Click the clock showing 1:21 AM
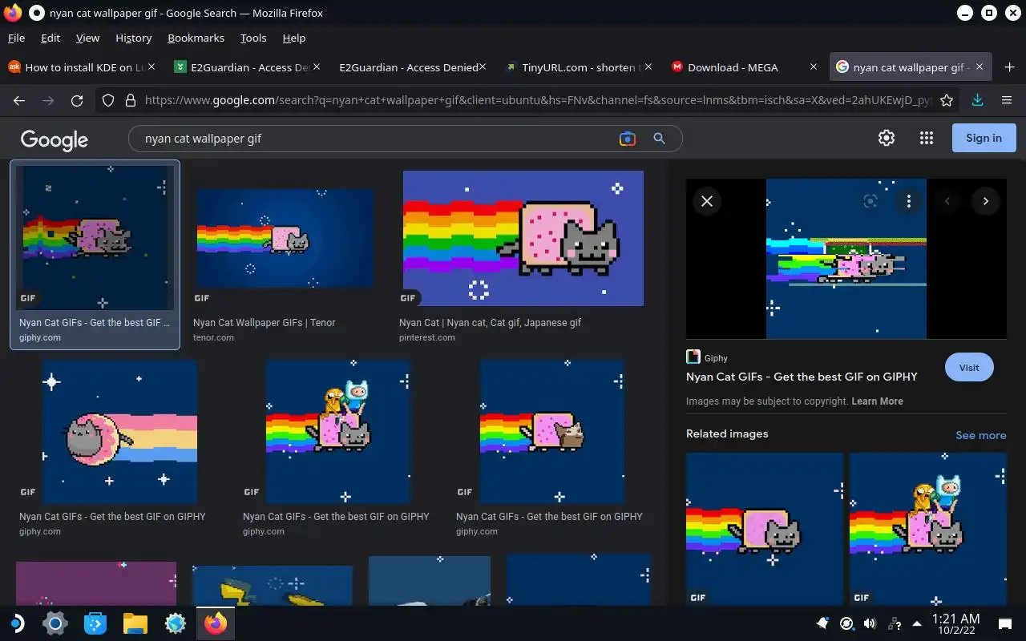1026x641 pixels. 957,619
